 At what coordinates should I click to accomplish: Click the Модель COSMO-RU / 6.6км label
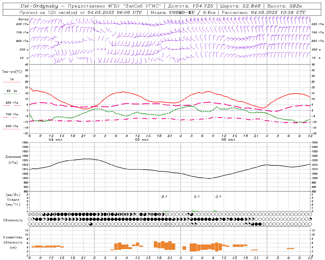click(x=183, y=12)
